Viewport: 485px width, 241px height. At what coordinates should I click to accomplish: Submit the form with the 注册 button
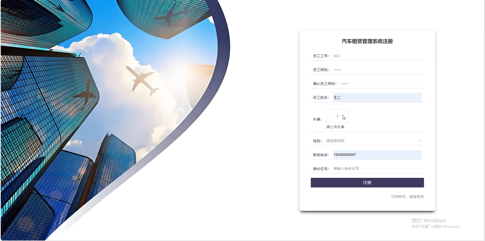tap(367, 182)
